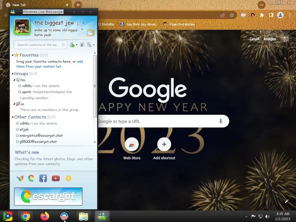Click the sun weather icon in Messenger
Screen dimensions: 296x222
point(69,178)
